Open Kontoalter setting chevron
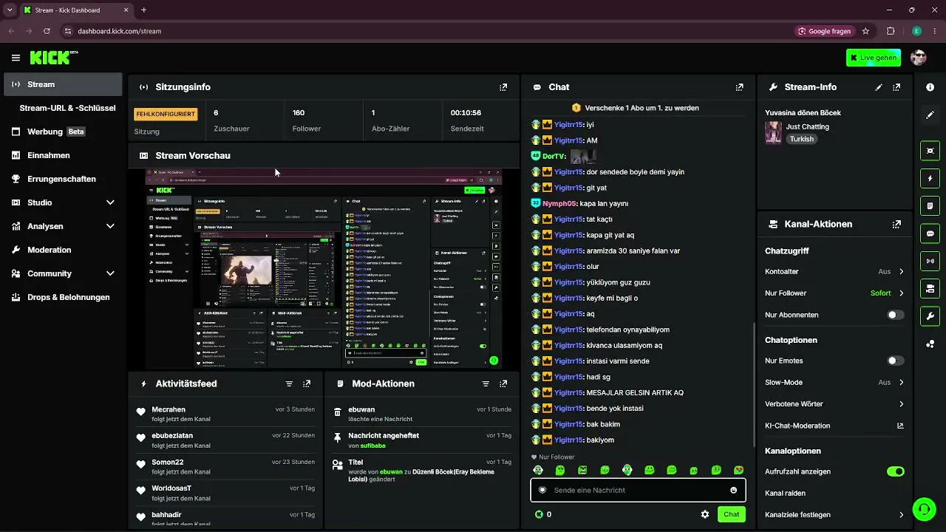 [x=901, y=272]
